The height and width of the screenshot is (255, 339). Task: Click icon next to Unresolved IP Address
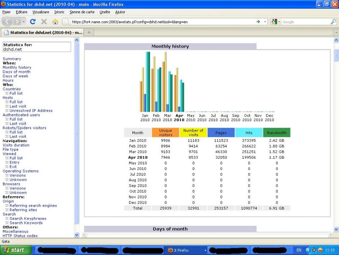point(7,111)
